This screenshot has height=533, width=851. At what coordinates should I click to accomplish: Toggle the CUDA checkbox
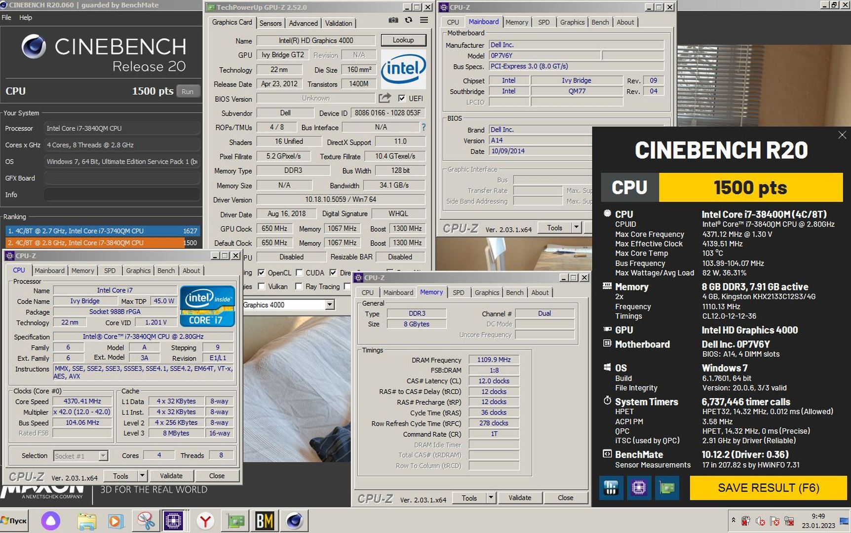[299, 272]
